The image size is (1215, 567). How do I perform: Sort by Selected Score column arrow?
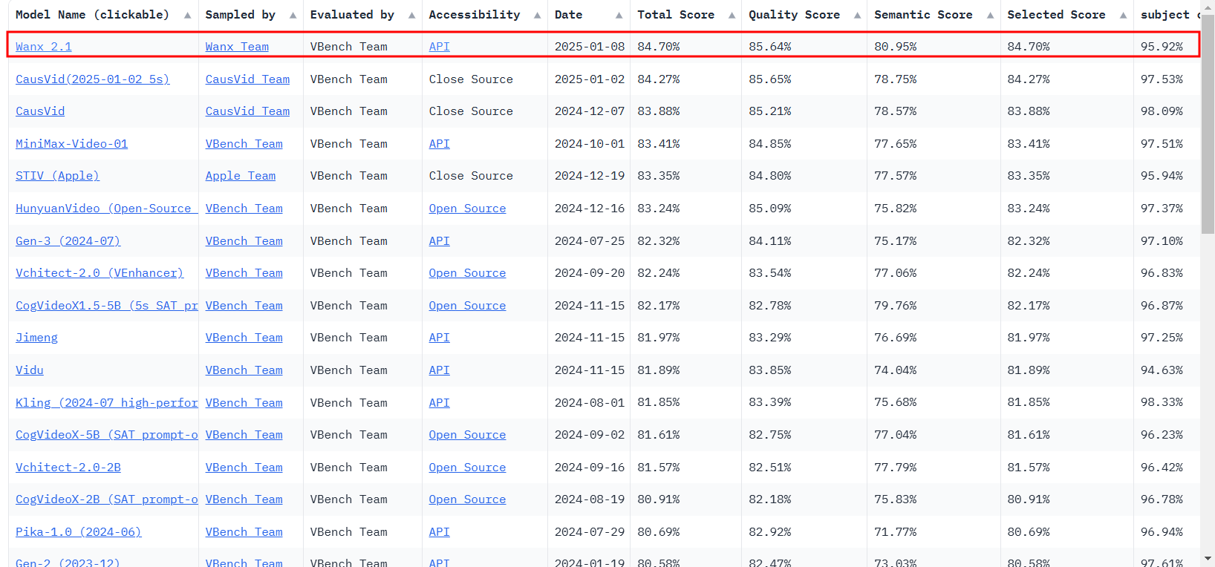(x=1124, y=16)
